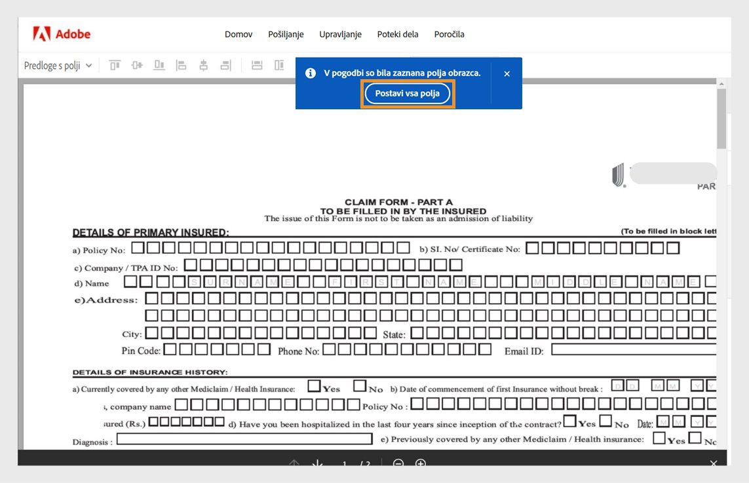Open the Domov menu
Screen dimensions: 749x483
239,35
